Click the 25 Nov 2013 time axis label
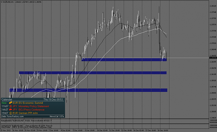The width and height of the screenshot is (217, 132). coord(6,130)
